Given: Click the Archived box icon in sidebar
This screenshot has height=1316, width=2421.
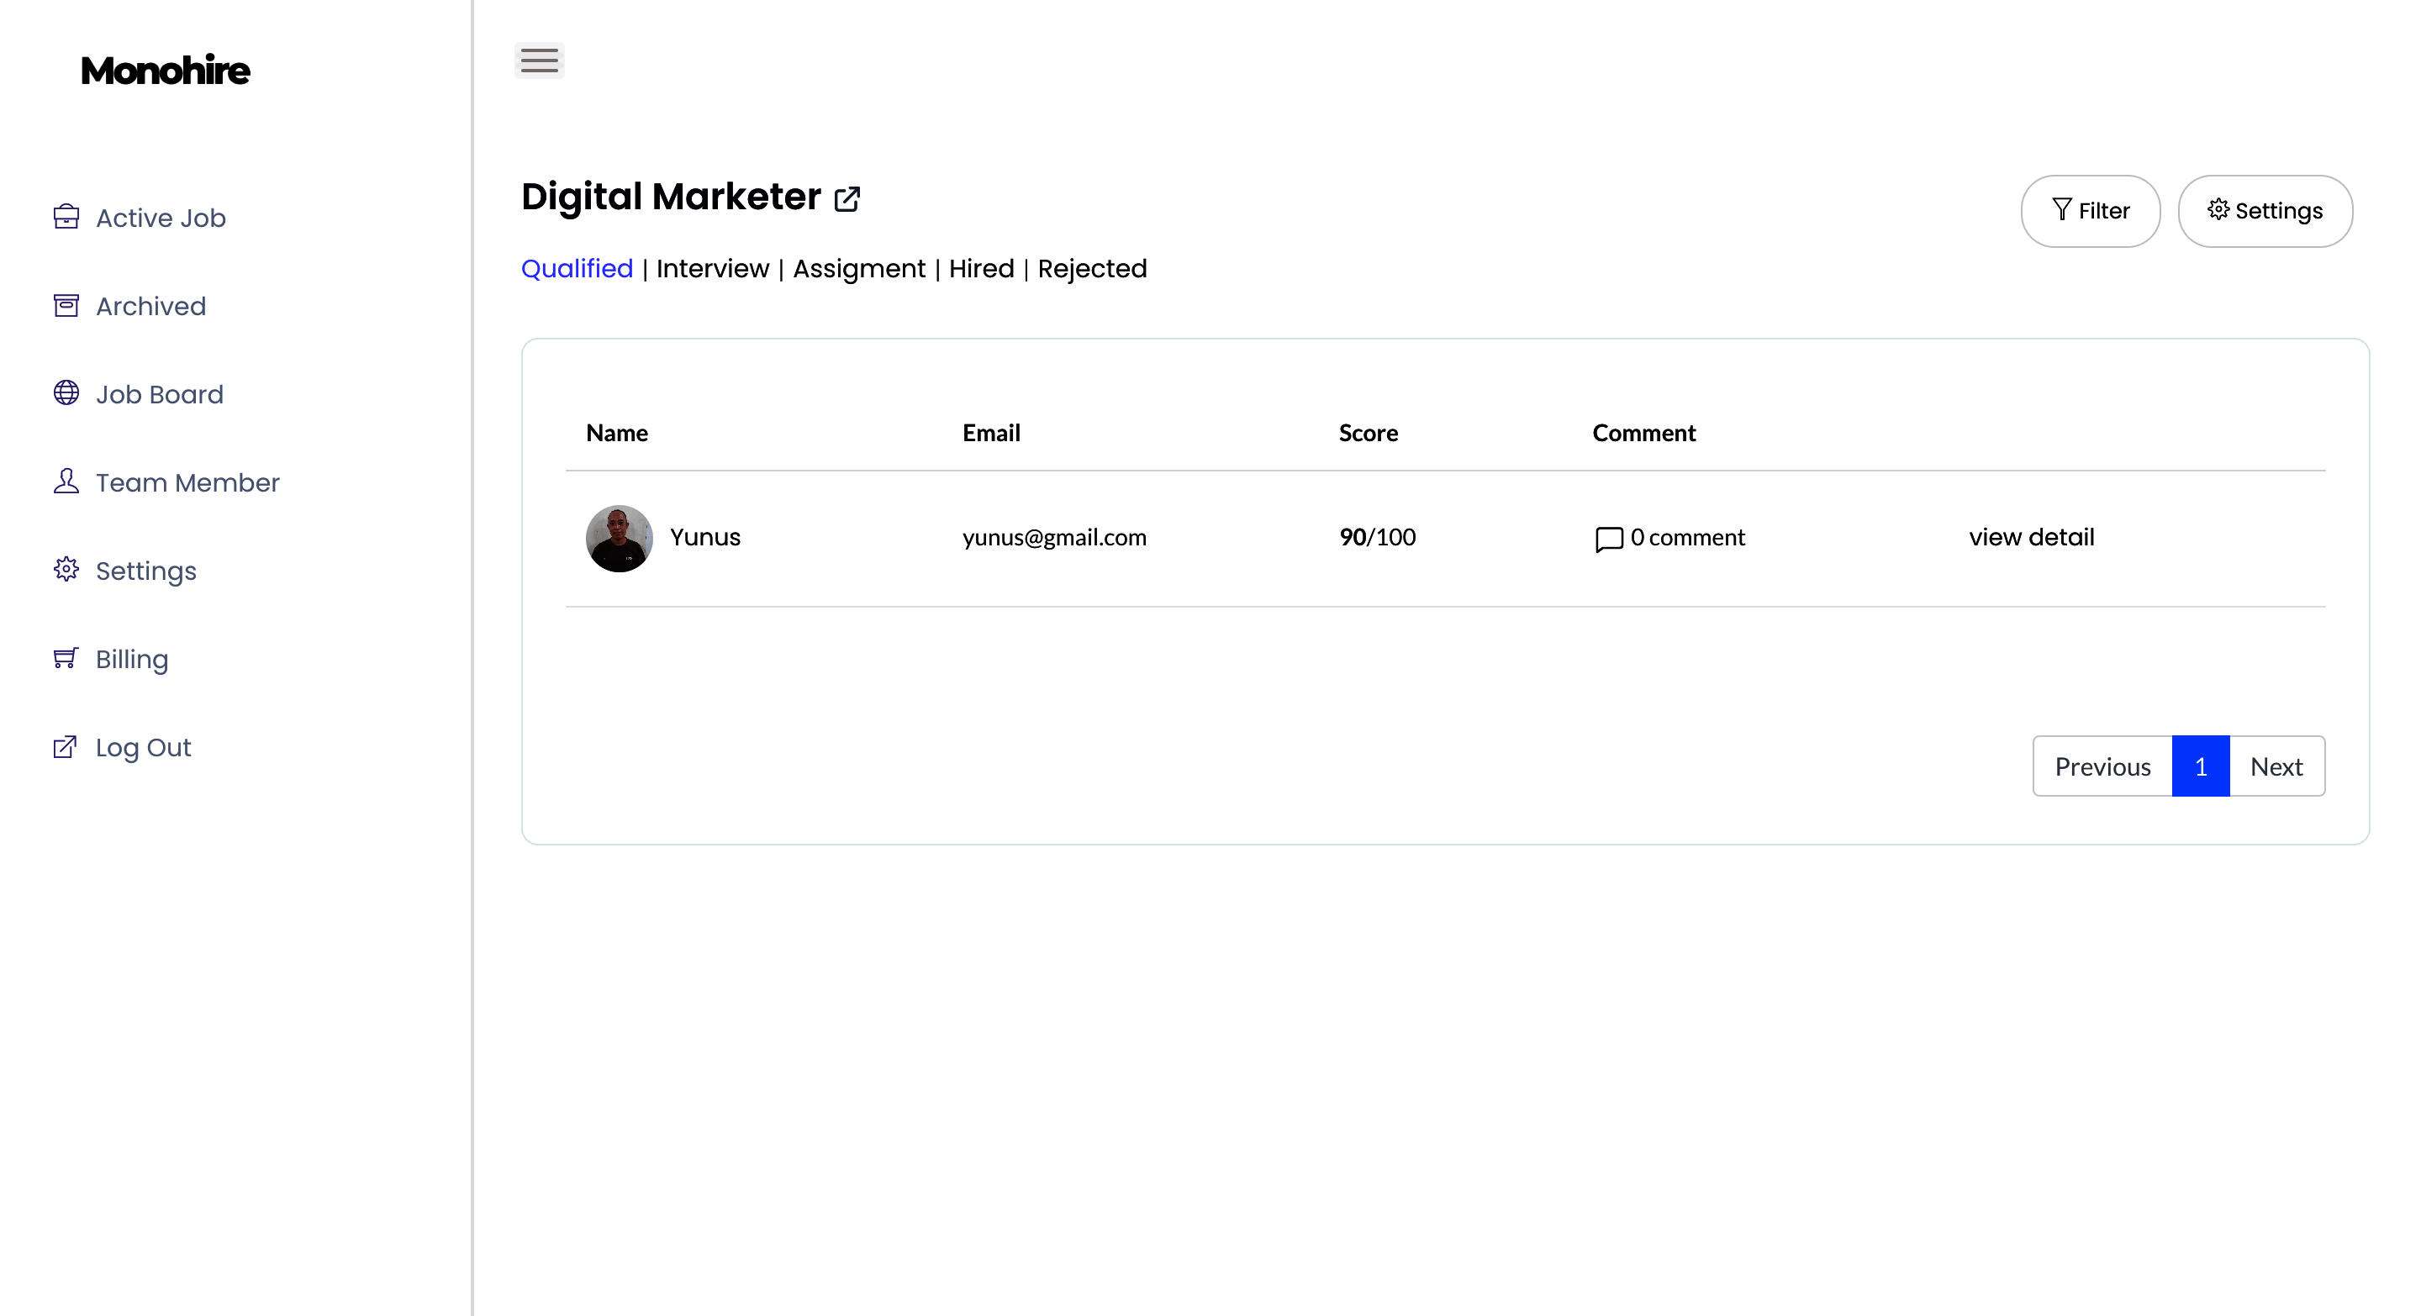Looking at the screenshot, I should [x=66, y=305].
